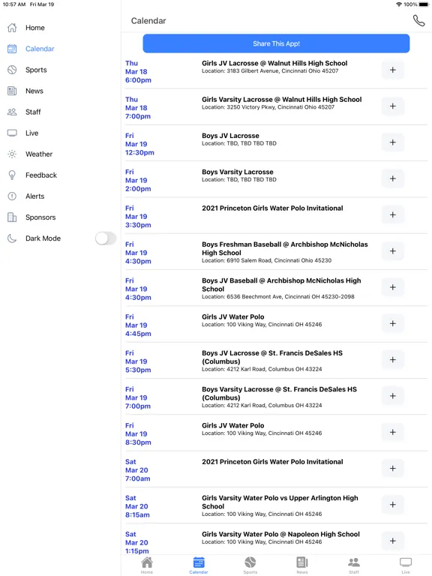Open Feedback in the sidebar menu
The height and width of the screenshot is (576, 432).
pyautogui.click(x=41, y=175)
